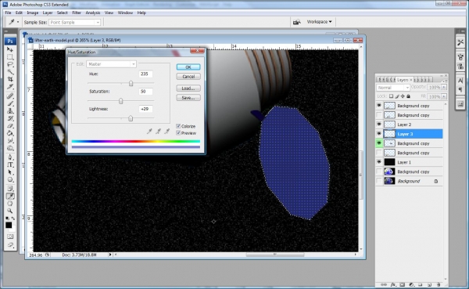Uncheck the Colorize checkbox

[x=178, y=126]
